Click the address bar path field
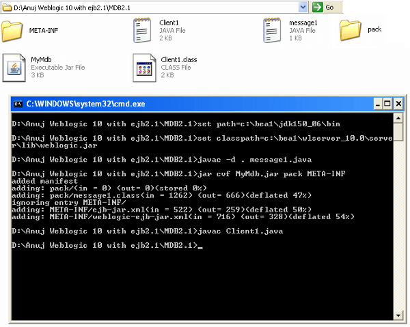The width and height of the screenshot is (410, 327). tap(156, 8)
